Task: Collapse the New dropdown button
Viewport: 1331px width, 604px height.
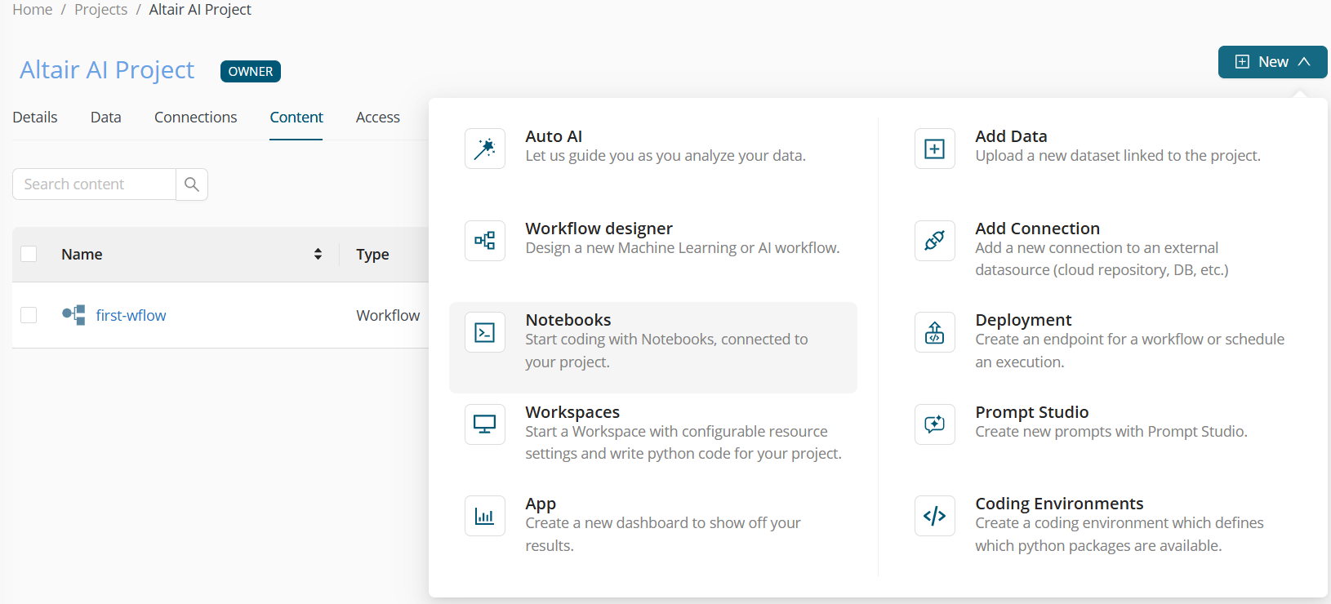Action: coord(1272,62)
